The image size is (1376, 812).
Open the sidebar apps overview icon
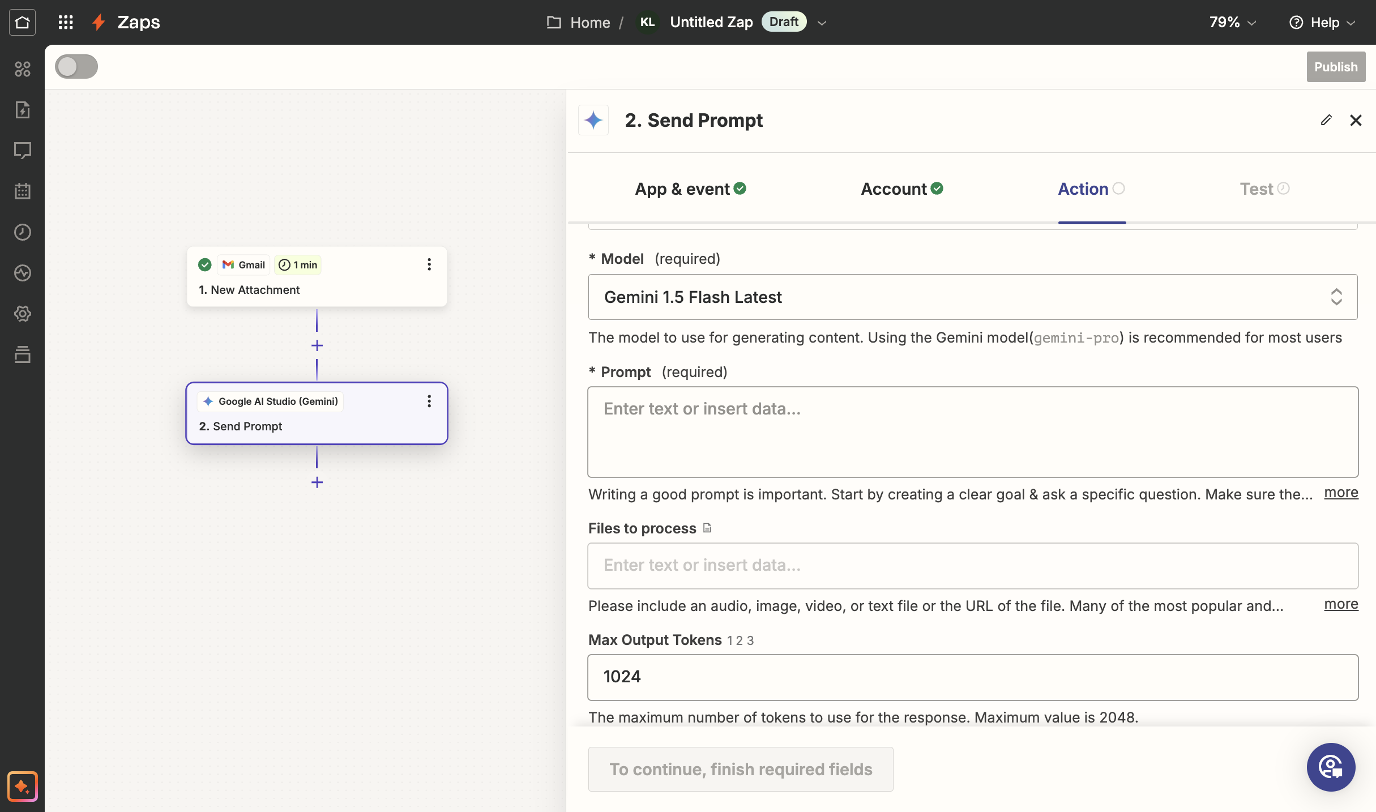22,69
